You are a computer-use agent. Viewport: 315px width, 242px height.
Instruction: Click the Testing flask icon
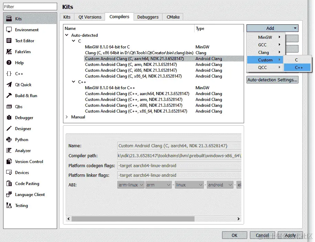(x=9, y=206)
